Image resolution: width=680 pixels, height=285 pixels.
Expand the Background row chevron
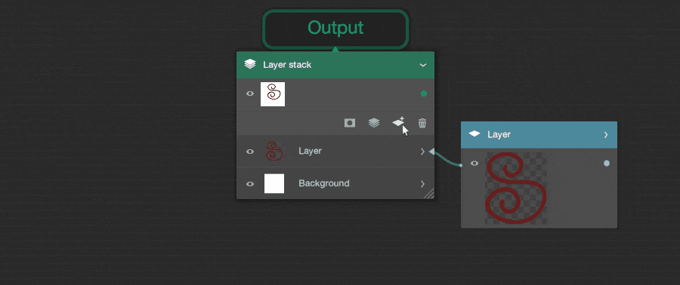click(422, 184)
